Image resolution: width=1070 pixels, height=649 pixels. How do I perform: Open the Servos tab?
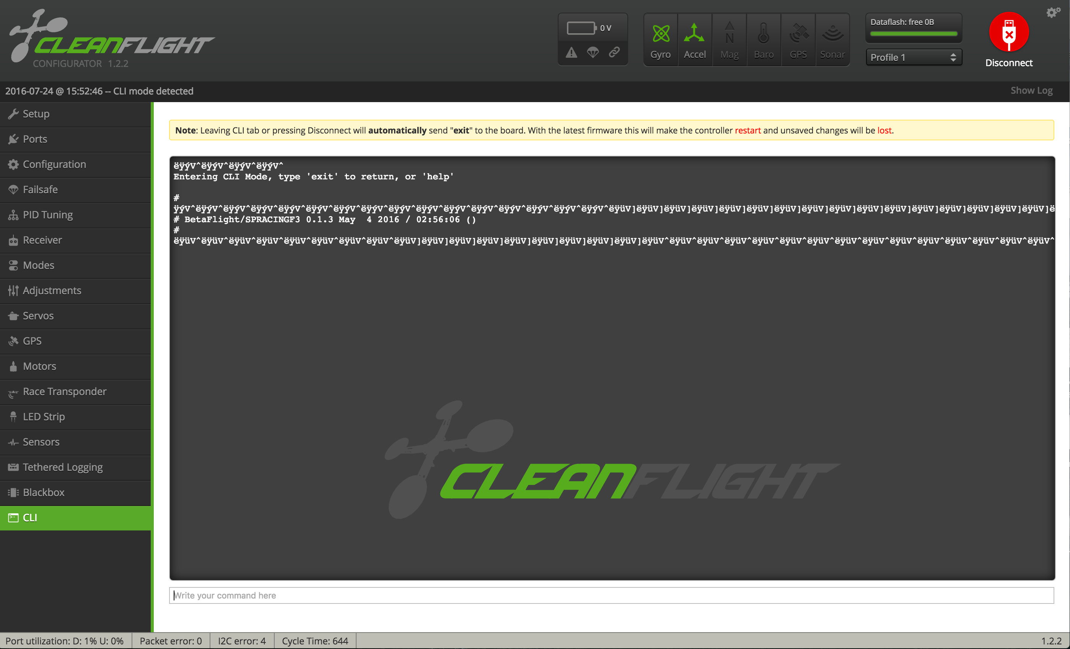(76, 316)
